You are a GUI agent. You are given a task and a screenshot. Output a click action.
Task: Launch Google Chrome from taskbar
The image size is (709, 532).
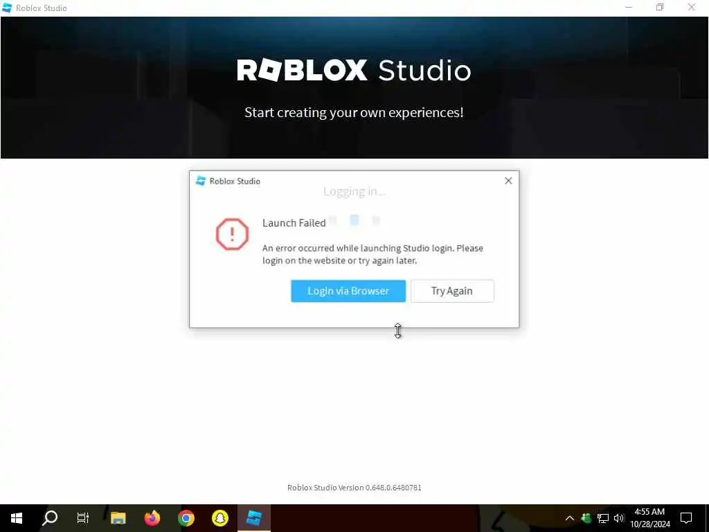tap(186, 518)
